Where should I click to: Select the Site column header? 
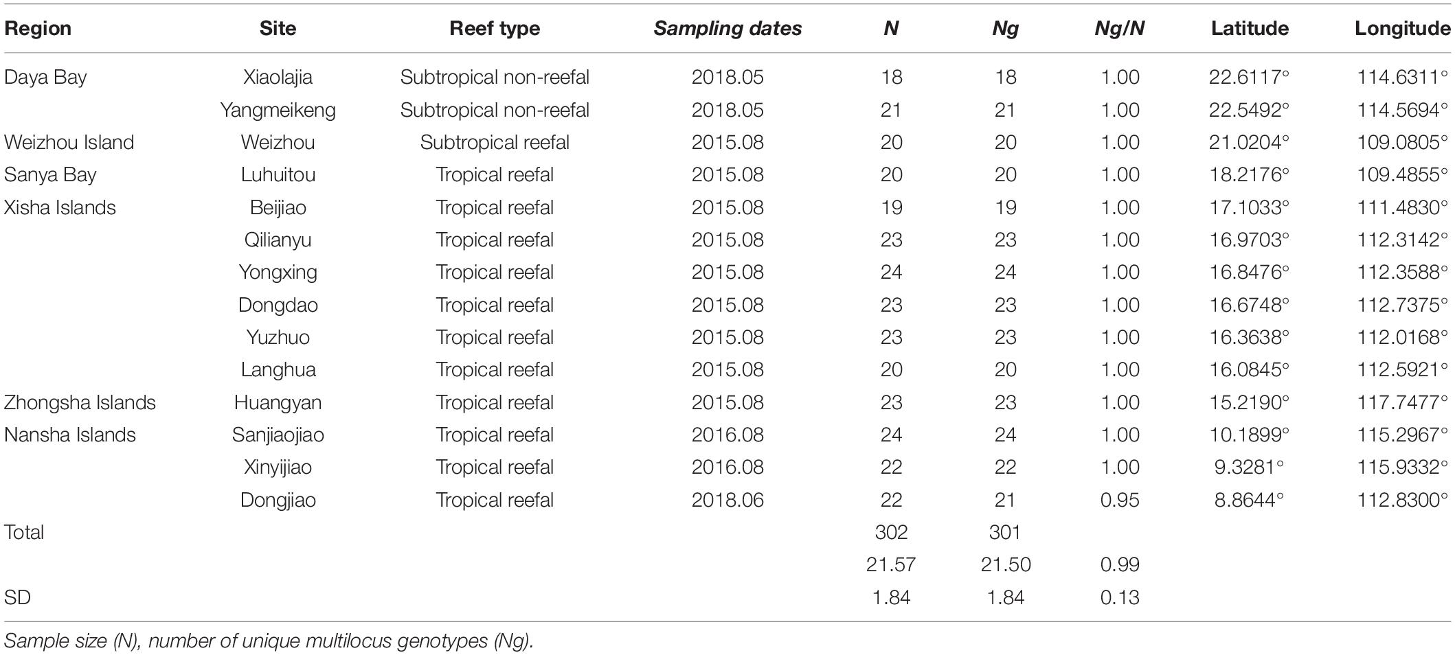tap(278, 28)
